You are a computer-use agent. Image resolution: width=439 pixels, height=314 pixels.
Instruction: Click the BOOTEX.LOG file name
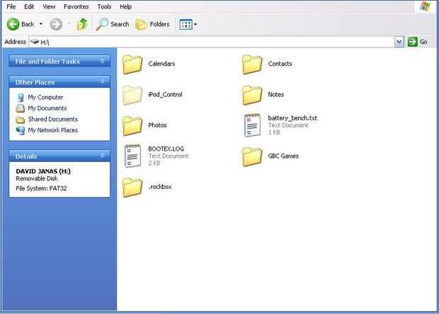click(166, 149)
